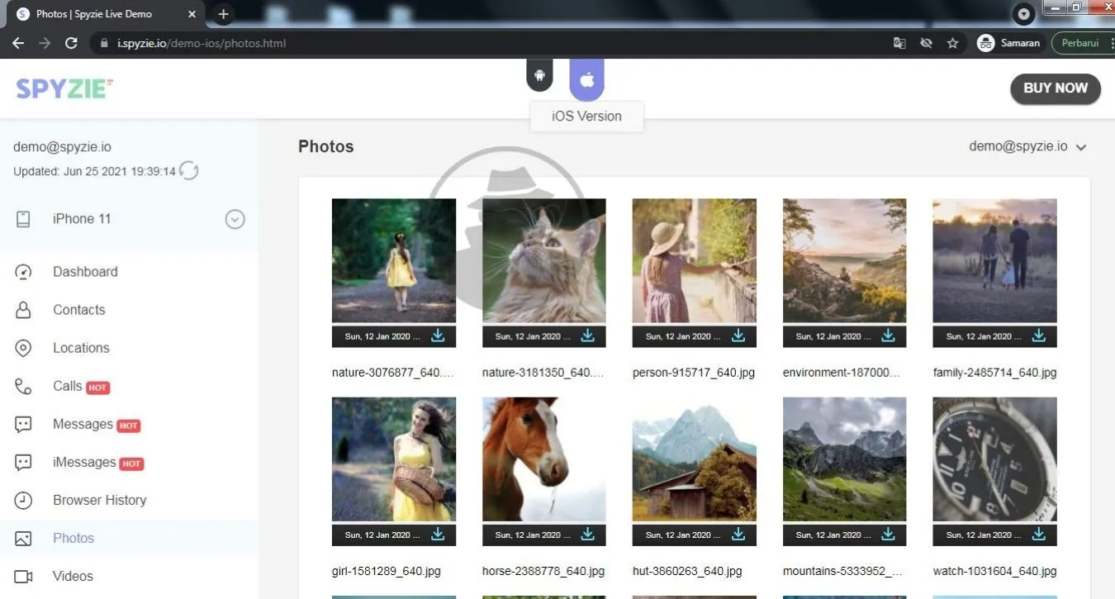Reload the browser page
The height and width of the screenshot is (599, 1115).
(71, 43)
